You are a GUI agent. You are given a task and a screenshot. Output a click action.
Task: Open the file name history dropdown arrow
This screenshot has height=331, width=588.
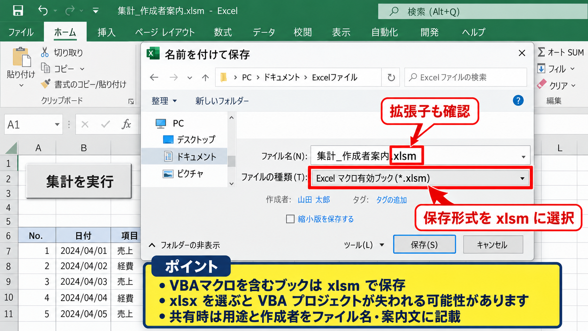pos(523,157)
